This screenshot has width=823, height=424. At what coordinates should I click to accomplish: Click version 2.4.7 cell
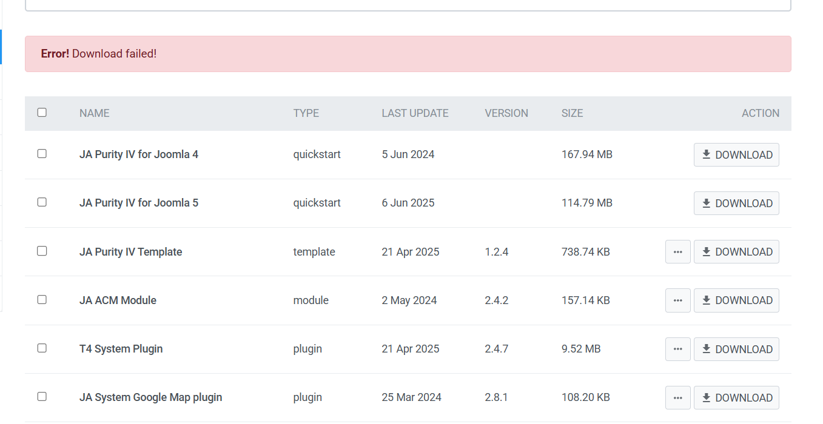497,349
